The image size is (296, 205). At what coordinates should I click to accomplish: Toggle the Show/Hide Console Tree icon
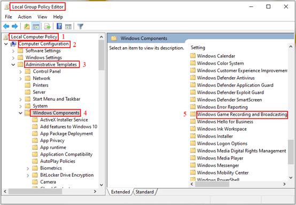tap(36, 26)
